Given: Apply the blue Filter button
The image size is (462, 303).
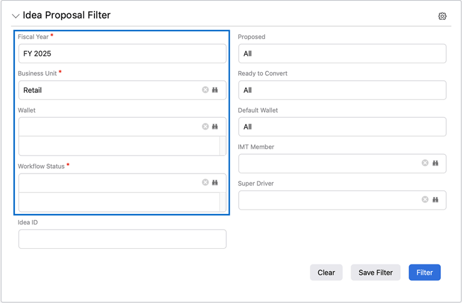Looking at the screenshot, I should point(424,272).
